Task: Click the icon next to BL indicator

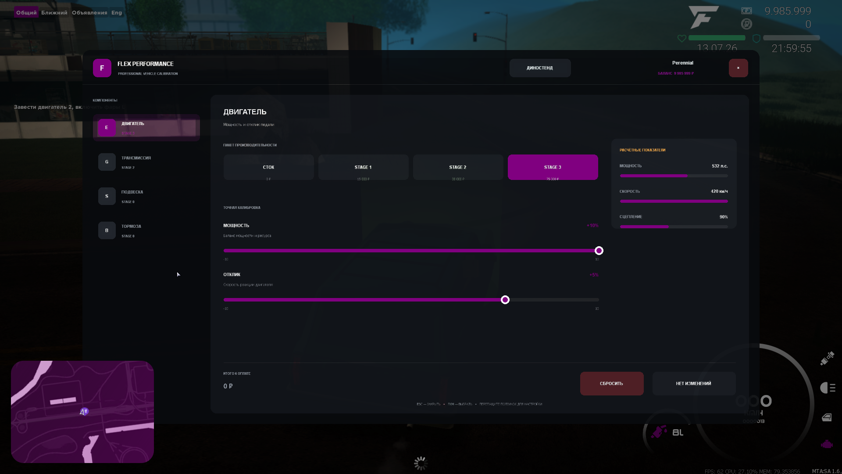Action: [659, 432]
